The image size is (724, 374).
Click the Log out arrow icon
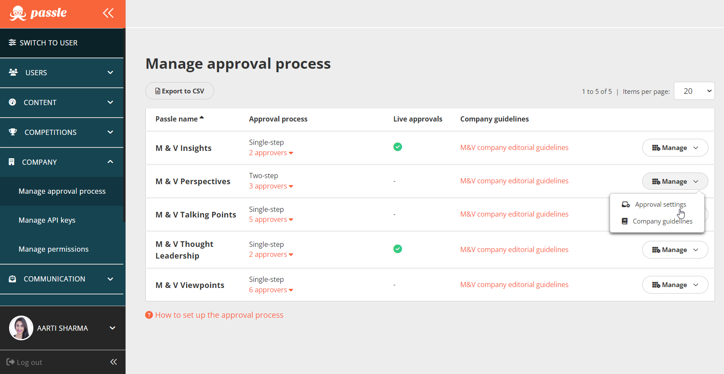10,362
